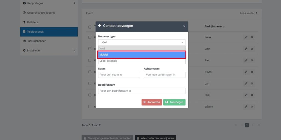Go to the previous page arrow
This screenshot has width=281, height=140.
[x=242, y=125]
